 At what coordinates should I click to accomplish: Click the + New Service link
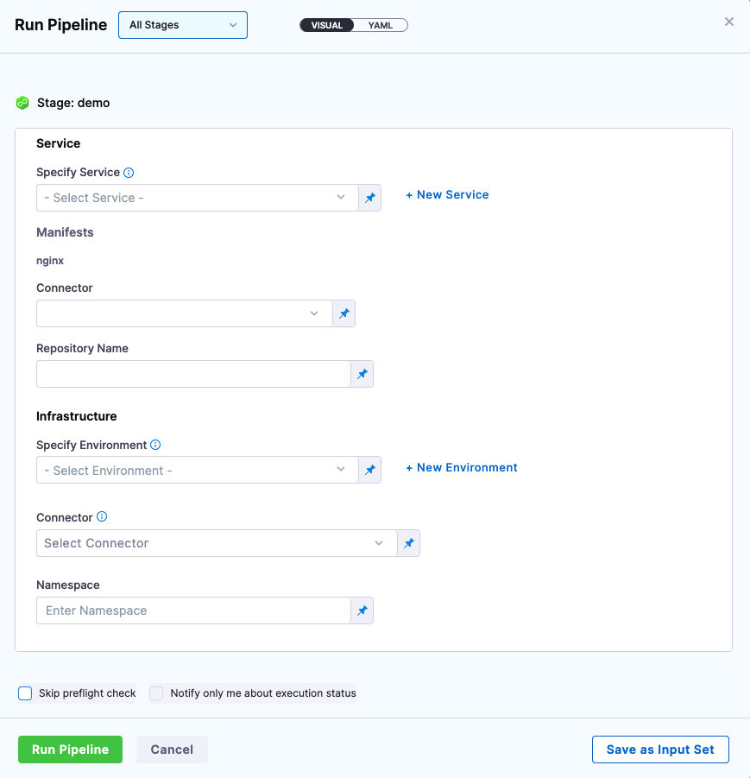click(x=447, y=195)
